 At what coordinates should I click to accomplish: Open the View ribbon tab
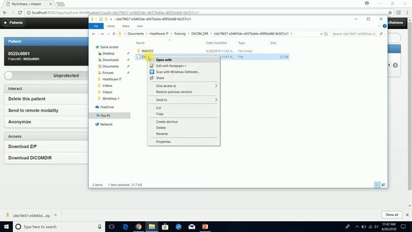click(x=140, y=26)
